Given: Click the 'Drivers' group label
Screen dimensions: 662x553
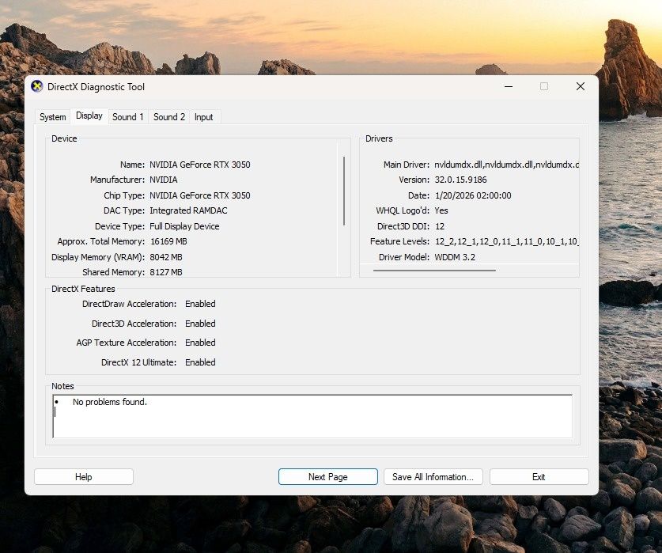Looking at the screenshot, I should pos(379,138).
